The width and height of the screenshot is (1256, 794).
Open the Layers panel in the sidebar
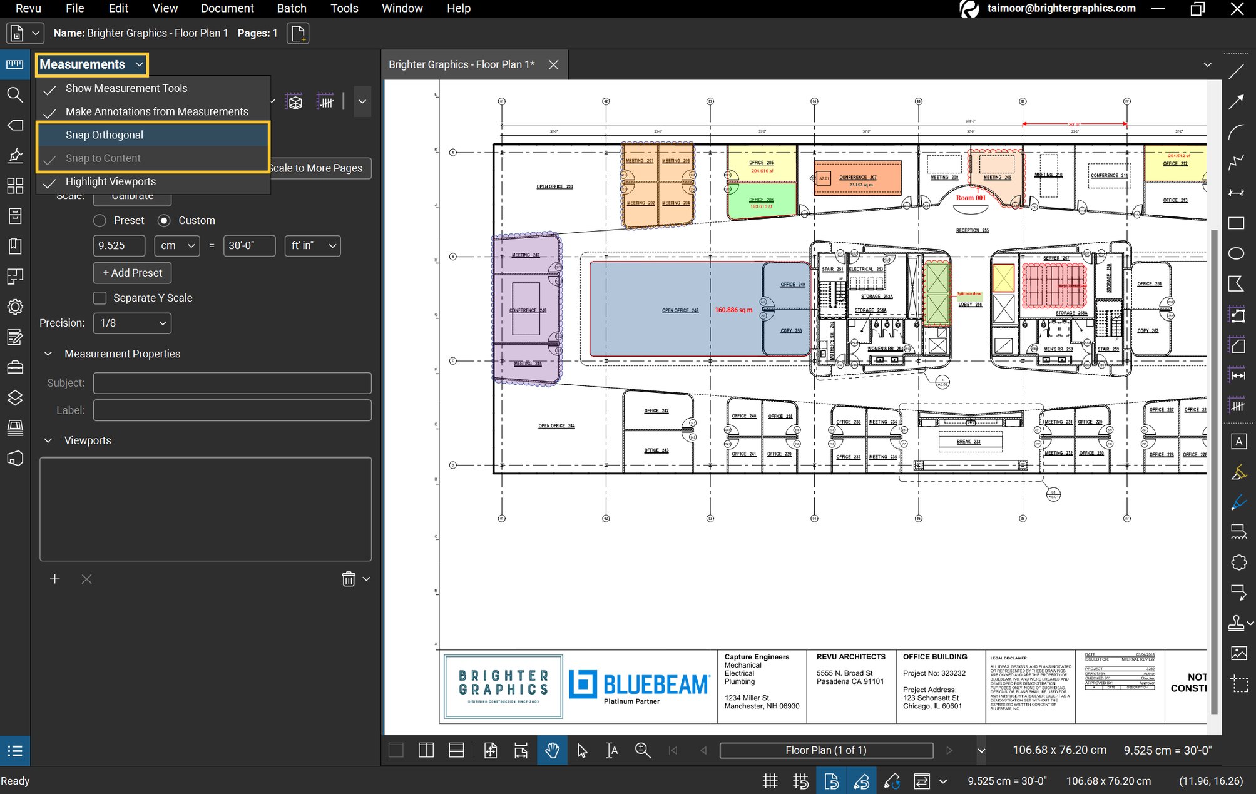pos(14,397)
